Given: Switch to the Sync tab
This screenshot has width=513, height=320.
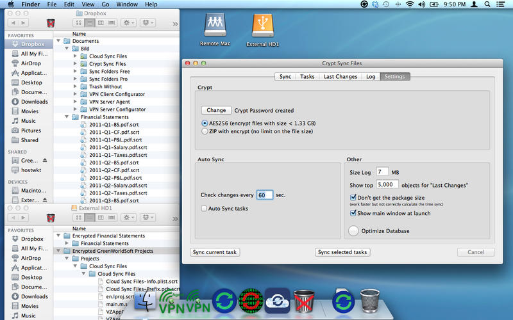Looking at the screenshot, I should (x=285, y=76).
